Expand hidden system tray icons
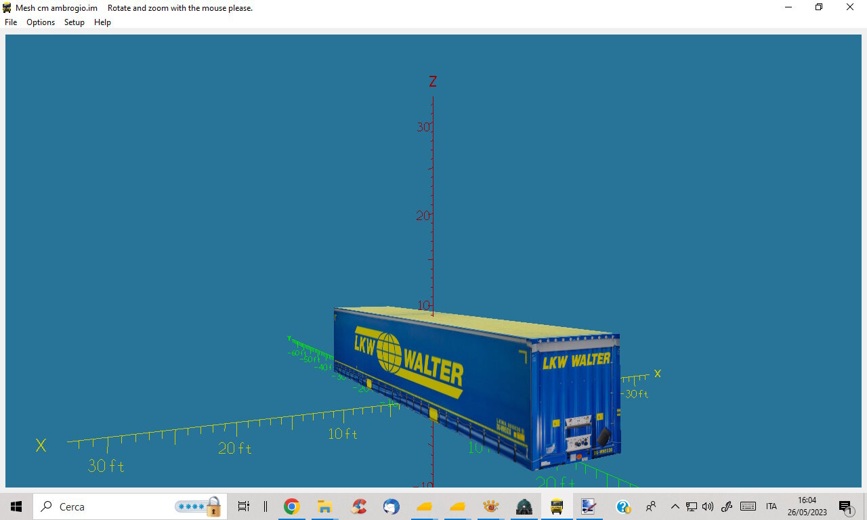 (x=675, y=506)
